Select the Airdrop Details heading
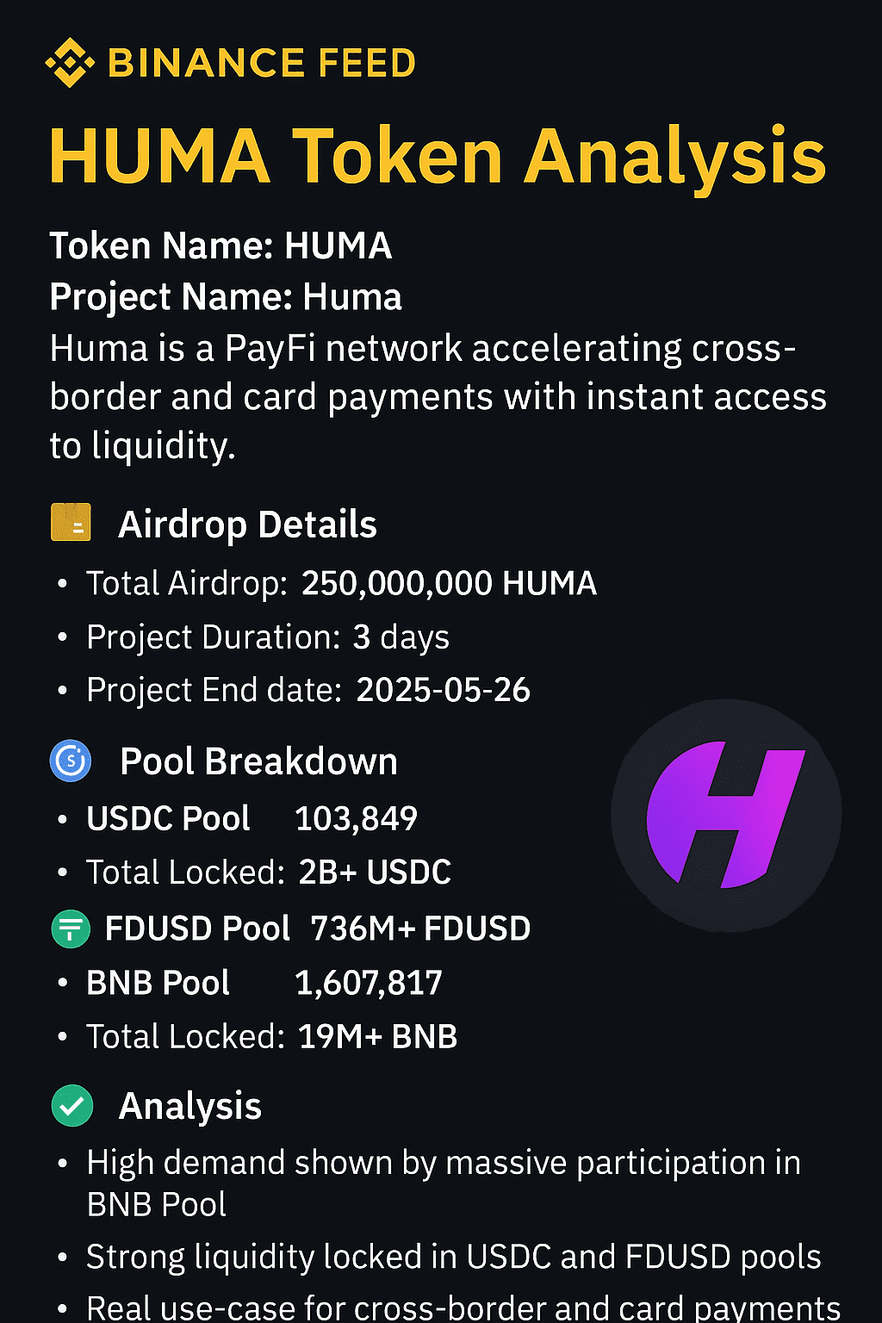This screenshot has width=882, height=1323. point(247,525)
